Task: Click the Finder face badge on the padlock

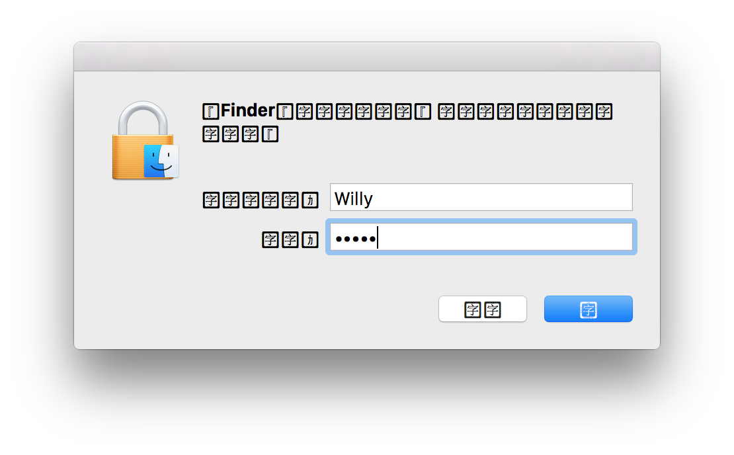Action: (161, 161)
